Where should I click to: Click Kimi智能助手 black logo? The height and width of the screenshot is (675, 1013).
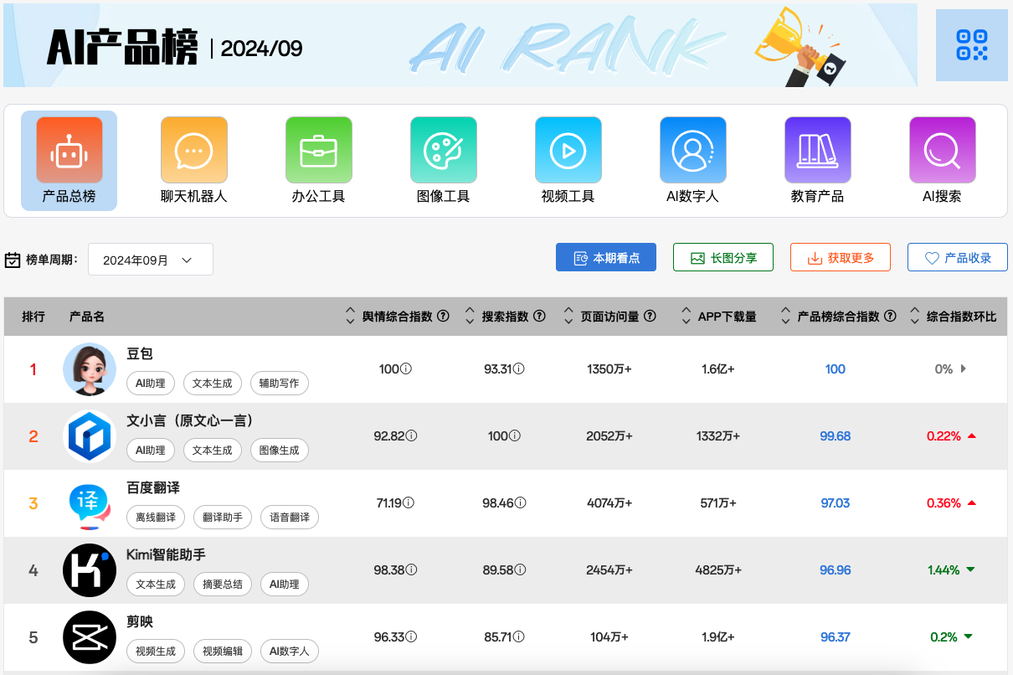(90, 570)
